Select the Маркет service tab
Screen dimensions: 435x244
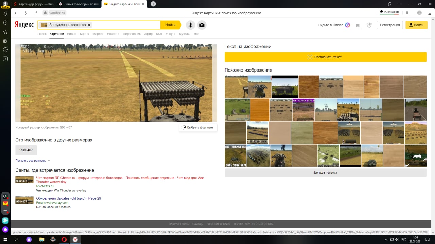(x=98, y=34)
